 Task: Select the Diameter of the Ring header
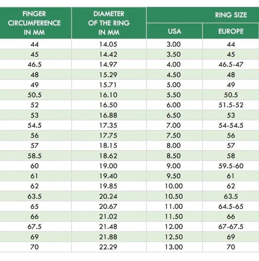(109, 23)
